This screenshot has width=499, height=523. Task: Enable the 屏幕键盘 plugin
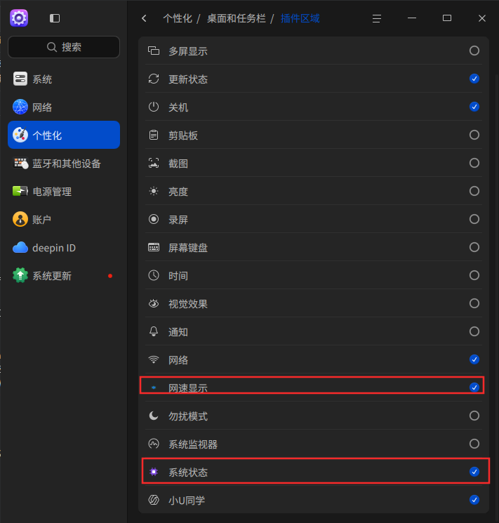click(x=474, y=247)
